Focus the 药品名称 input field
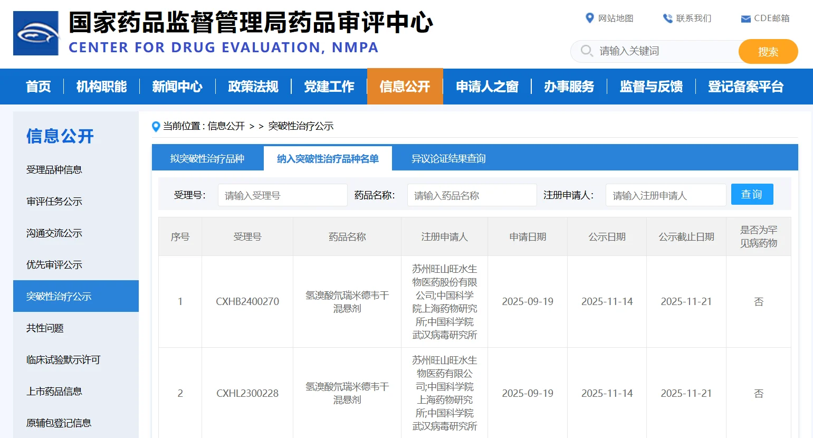Viewport: 813px width, 438px height. [472, 195]
